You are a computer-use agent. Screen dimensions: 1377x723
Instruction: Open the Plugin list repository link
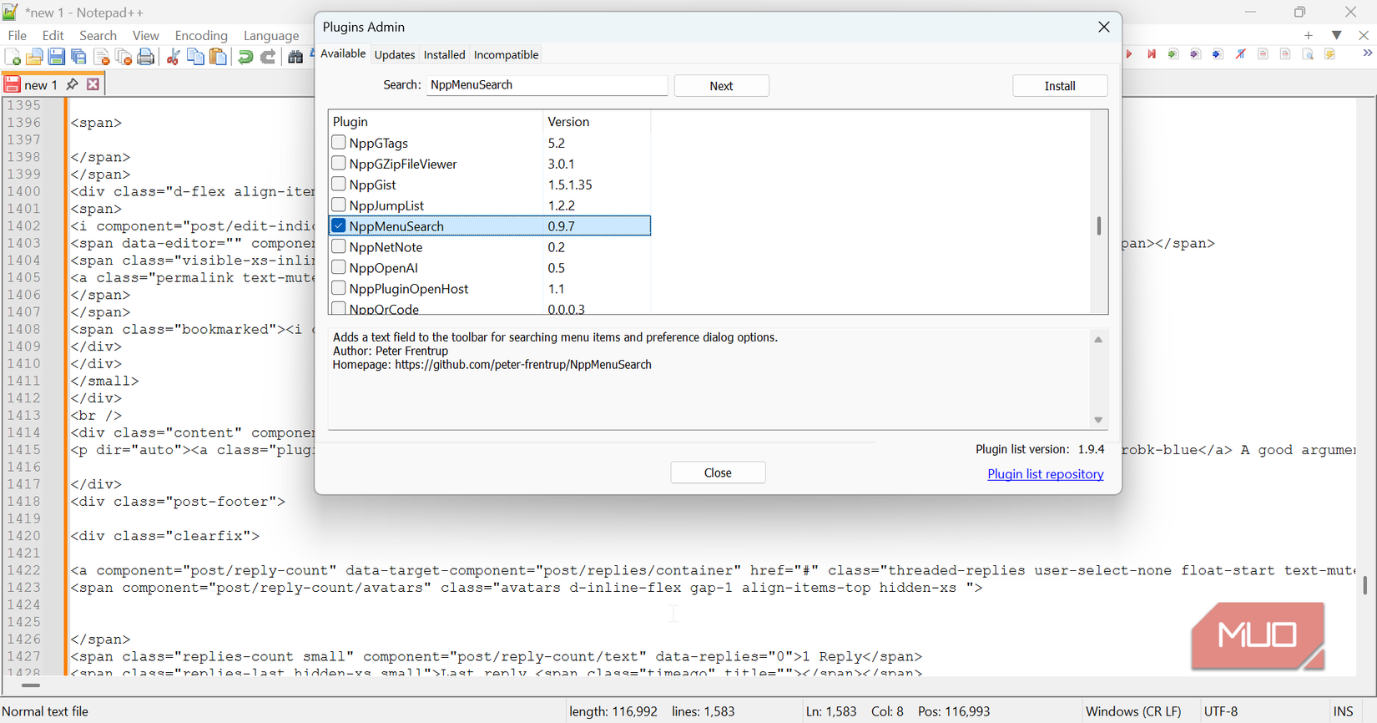(1045, 474)
